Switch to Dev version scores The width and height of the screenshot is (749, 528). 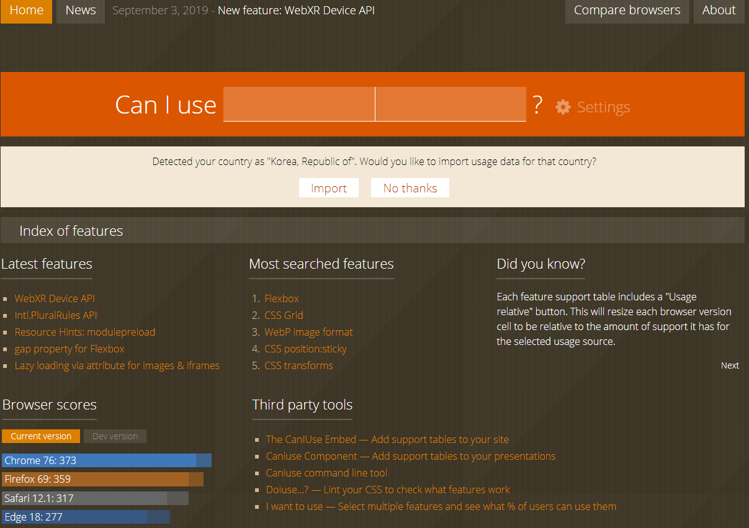[x=115, y=436]
